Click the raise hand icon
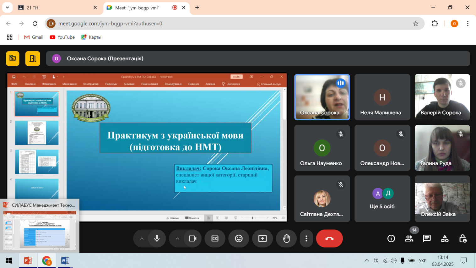The image size is (476, 268). (x=286, y=238)
